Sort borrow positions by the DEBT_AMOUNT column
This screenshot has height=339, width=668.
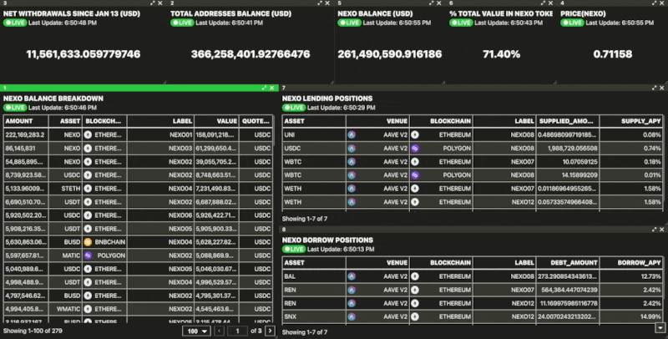[x=568, y=263]
